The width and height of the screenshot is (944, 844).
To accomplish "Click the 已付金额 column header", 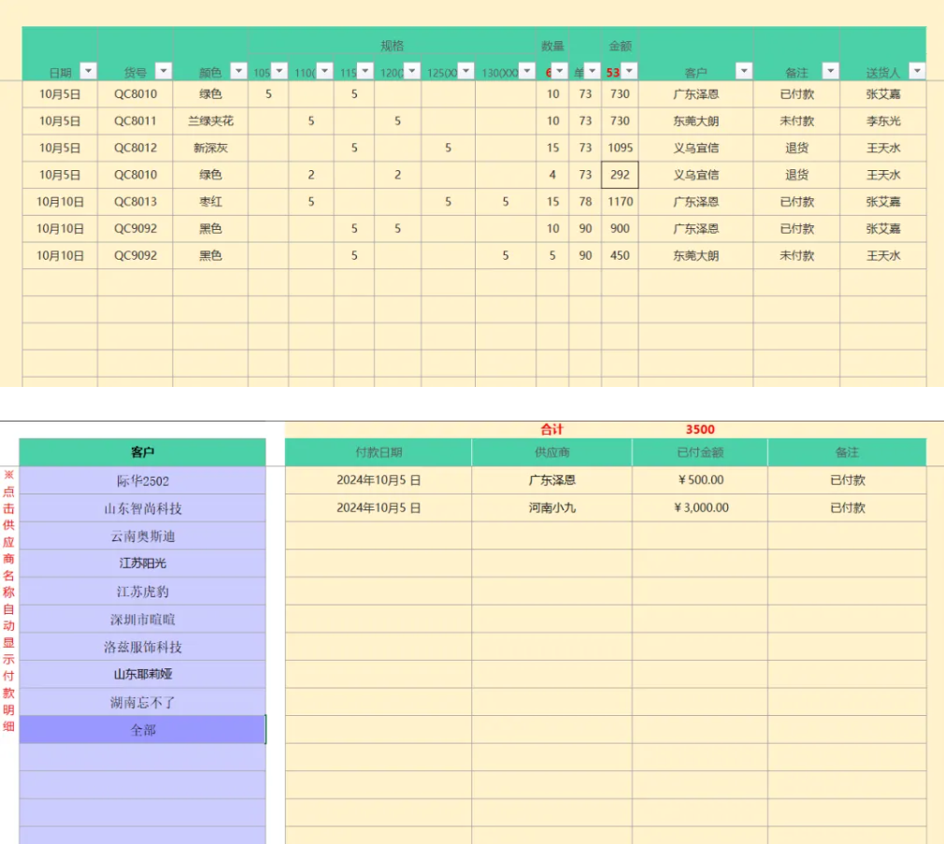I will (700, 452).
